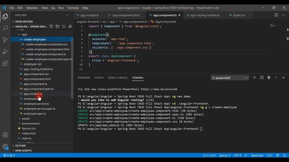Expand the employee-list folder
Screen dimensions: 289x162
point(33,64)
